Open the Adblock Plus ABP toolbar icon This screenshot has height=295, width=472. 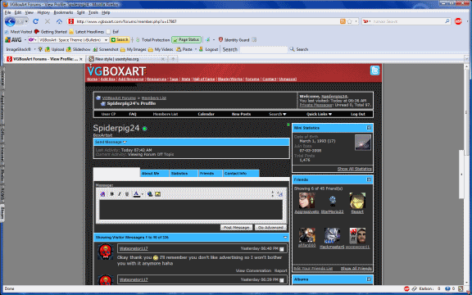458,21
